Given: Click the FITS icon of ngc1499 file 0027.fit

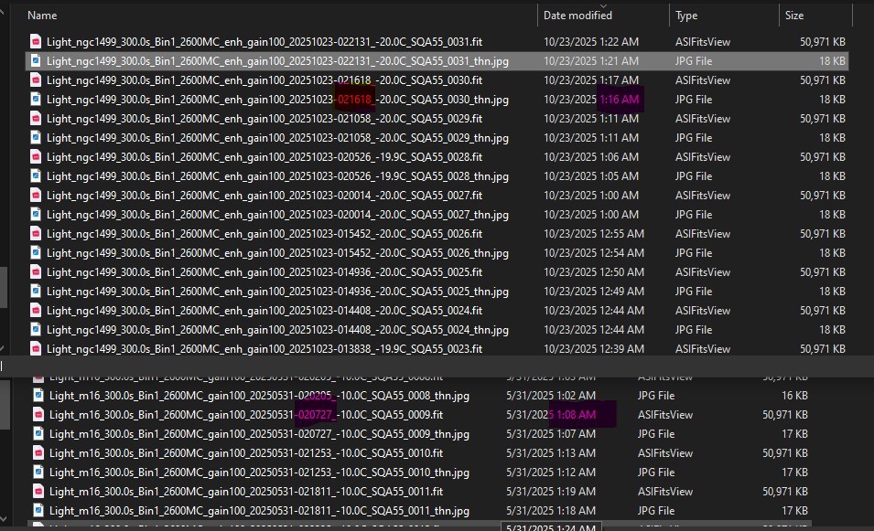Looking at the screenshot, I should (x=36, y=195).
